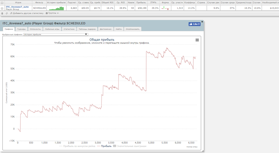Switch to the Турниры tab
The image size is (279, 153).
(x=22, y=29)
